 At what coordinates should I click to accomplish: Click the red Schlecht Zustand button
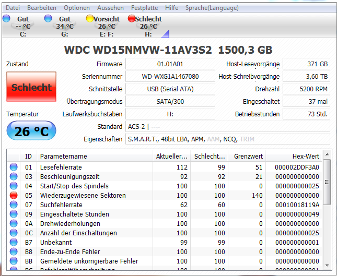(31, 87)
